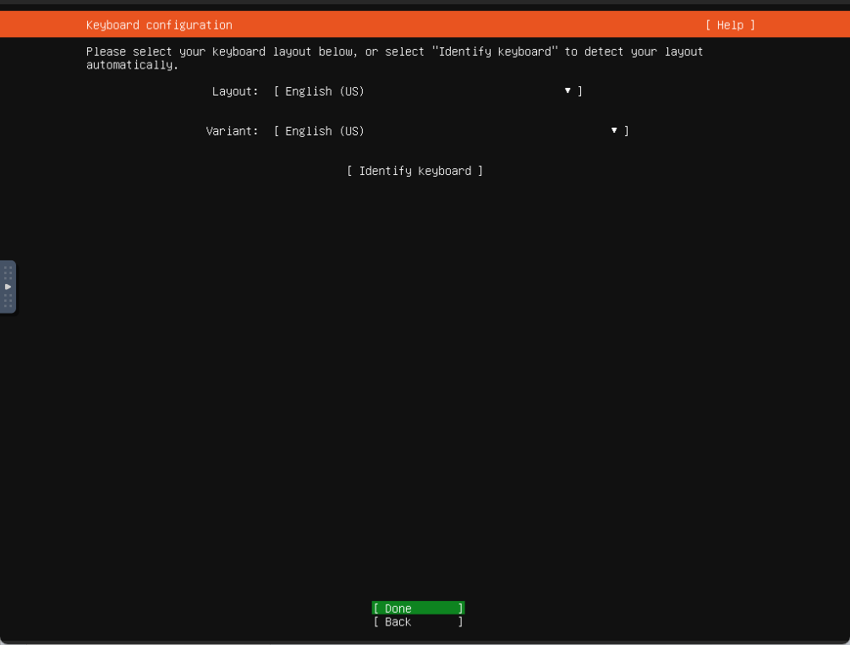Open the Help menu in header

click(x=730, y=25)
